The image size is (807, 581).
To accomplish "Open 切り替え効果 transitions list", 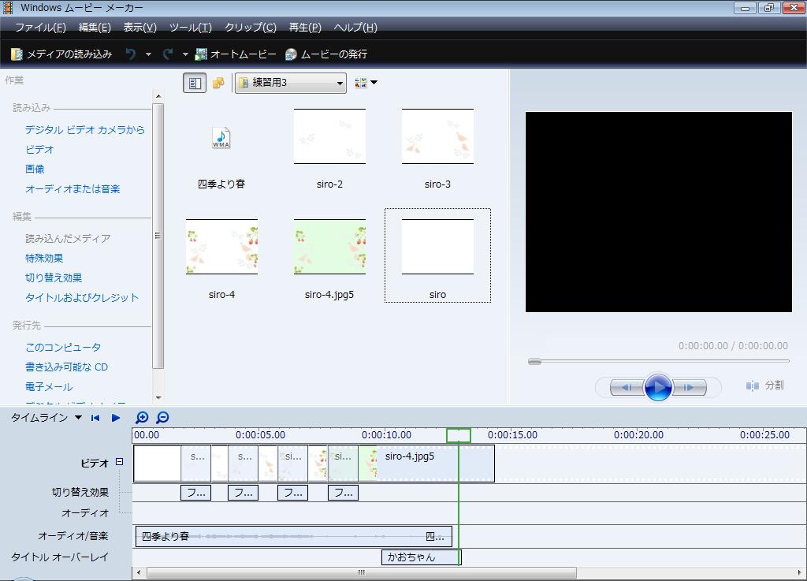I will click(54, 278).
